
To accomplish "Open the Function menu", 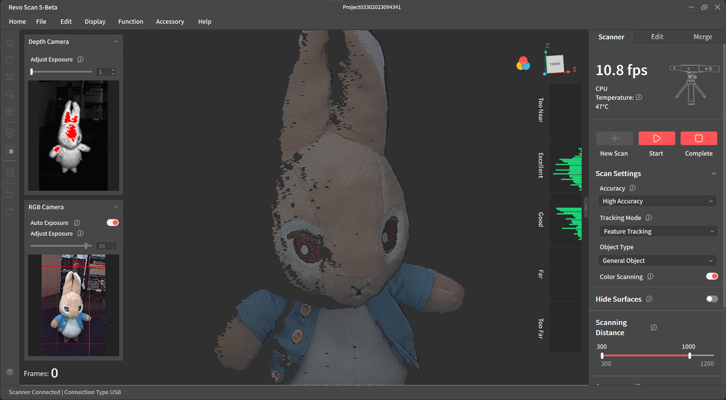I will click(131, 22).
